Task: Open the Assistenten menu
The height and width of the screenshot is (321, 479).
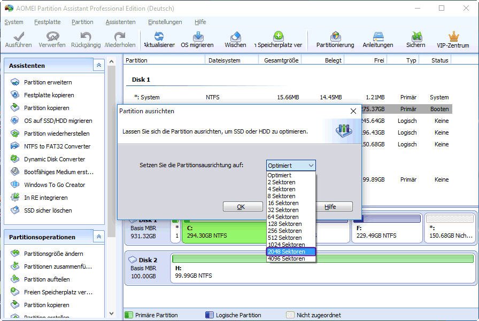Action: coord(120,22)
